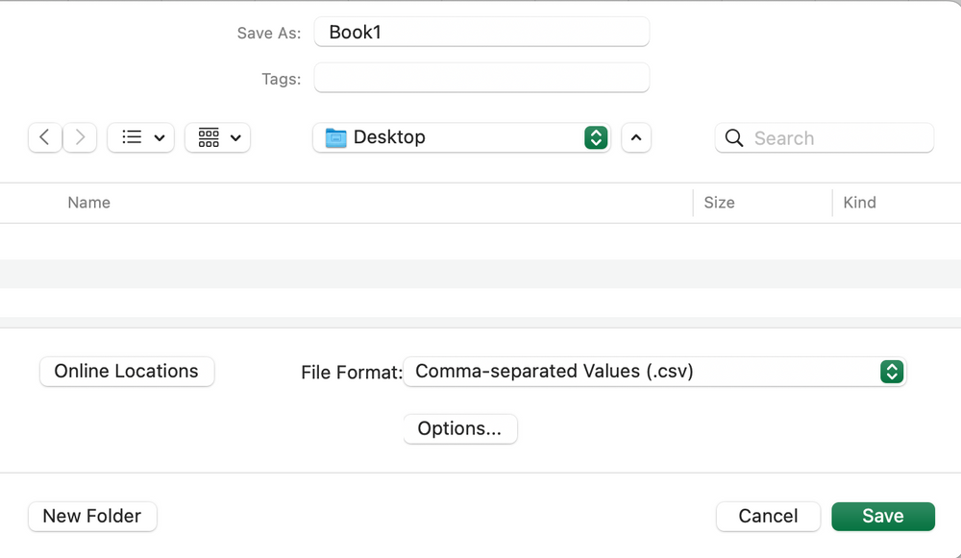
Task: Click the search magnifier icon
Action: [733, 138]
